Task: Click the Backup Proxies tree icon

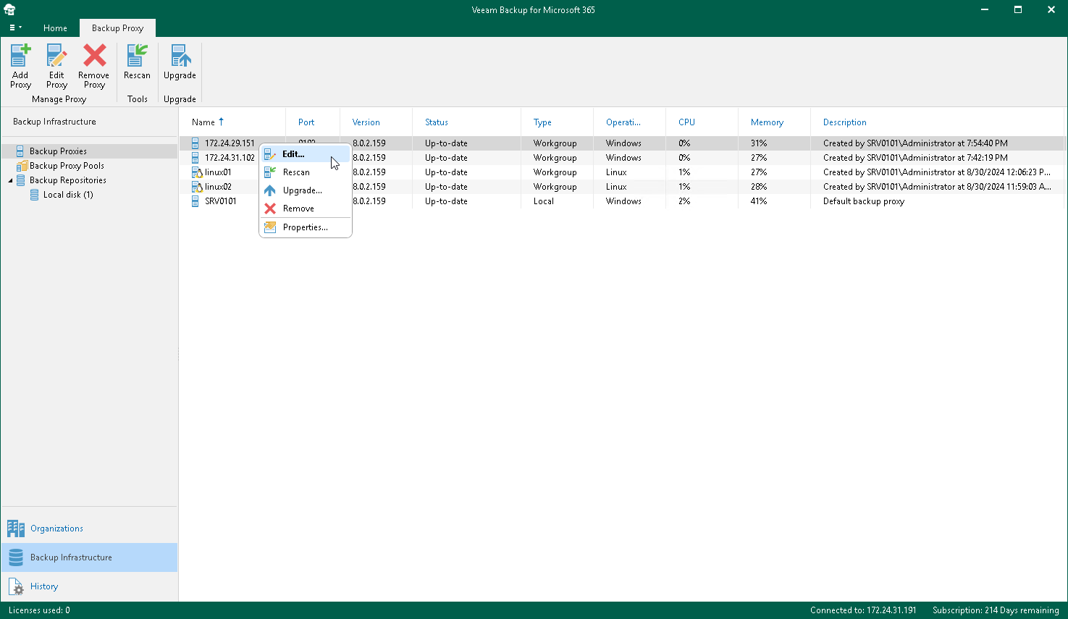Action: coord(21,151)
